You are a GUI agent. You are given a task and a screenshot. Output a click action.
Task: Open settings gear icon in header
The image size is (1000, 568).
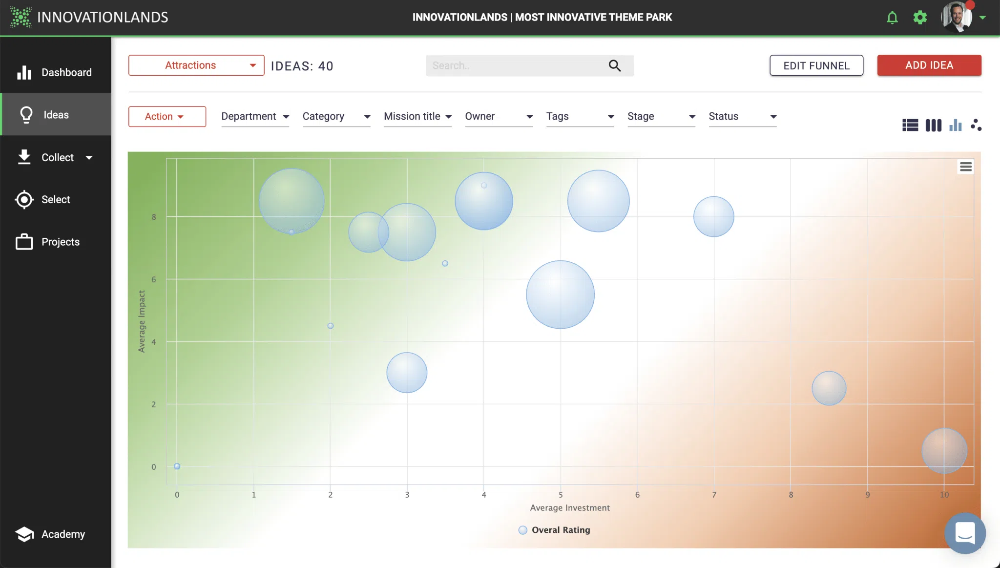(x=920, y=18)
